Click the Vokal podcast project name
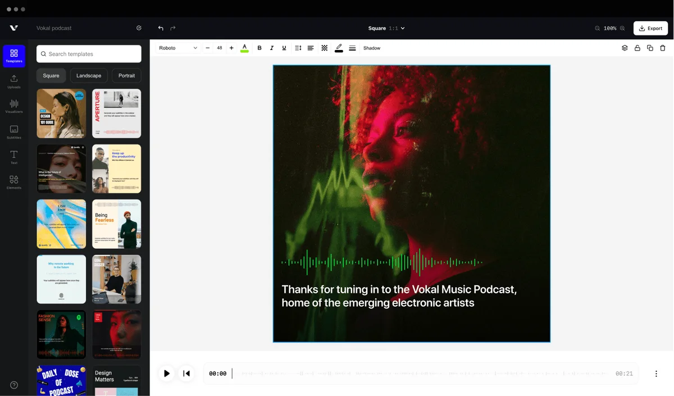This screenshot has width=674, height=396. click(54, 28)
